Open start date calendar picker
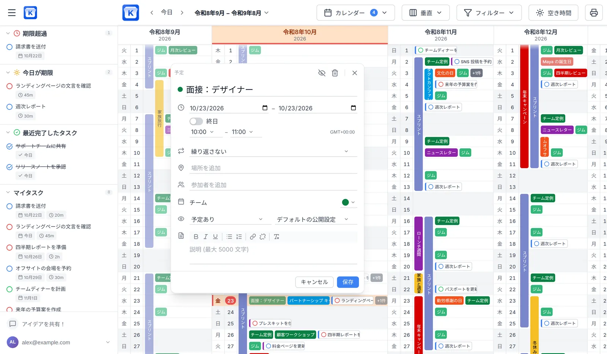Screen dimensions: 607x354 point(265,108)
